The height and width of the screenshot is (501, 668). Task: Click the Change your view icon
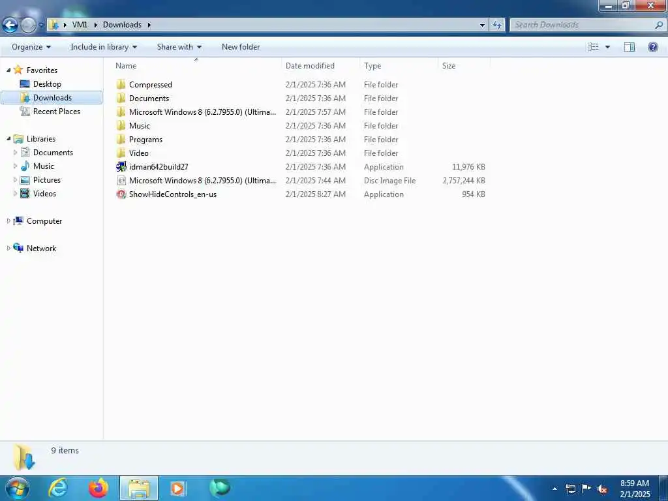point(594,47)
